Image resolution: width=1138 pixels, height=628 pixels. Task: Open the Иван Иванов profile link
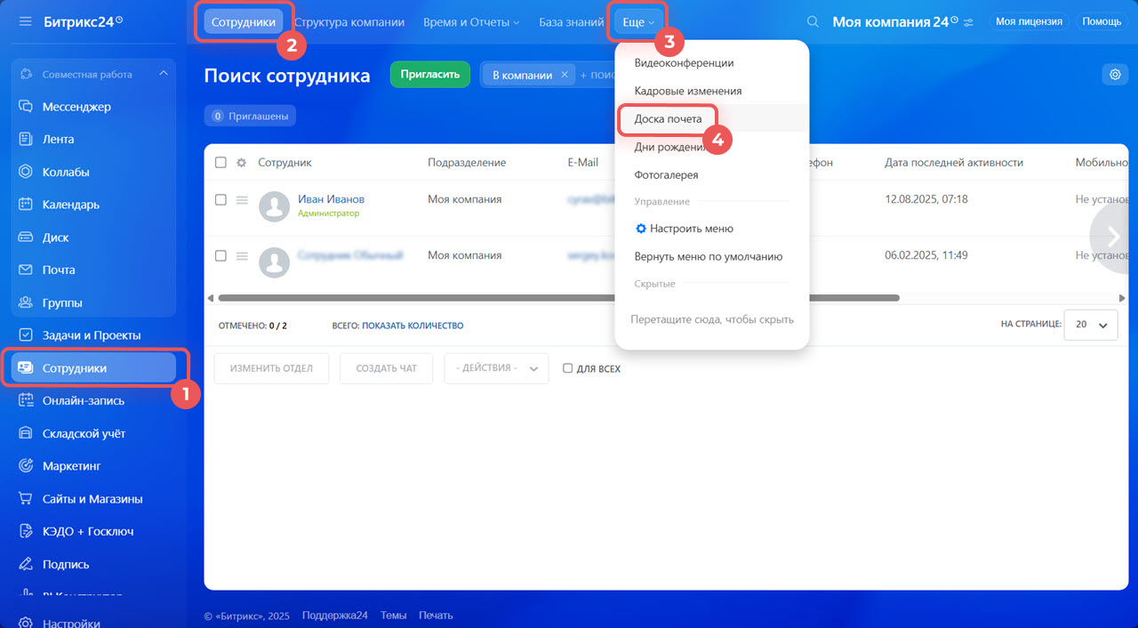(331, 199)
